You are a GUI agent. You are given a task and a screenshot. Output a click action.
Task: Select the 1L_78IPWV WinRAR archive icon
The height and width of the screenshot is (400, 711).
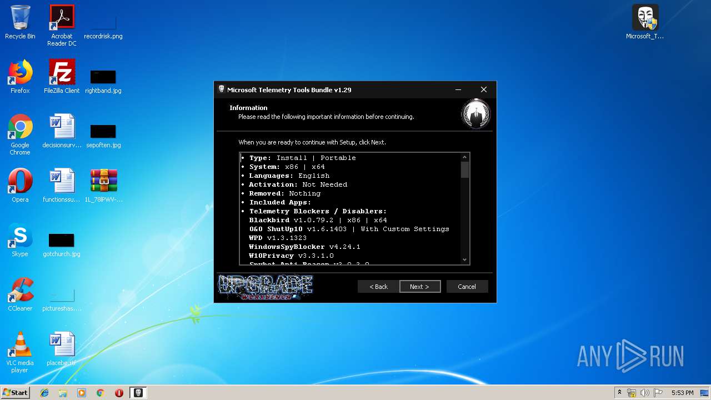pos(103,186)
